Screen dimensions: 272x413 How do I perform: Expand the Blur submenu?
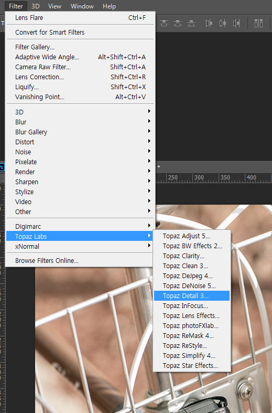coord(80,122)
